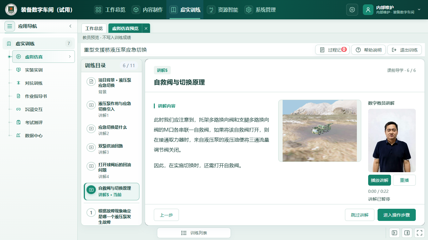Play the lecture with 播放讲解
This screenshot has height=240, width=428.
coord(379,180)
